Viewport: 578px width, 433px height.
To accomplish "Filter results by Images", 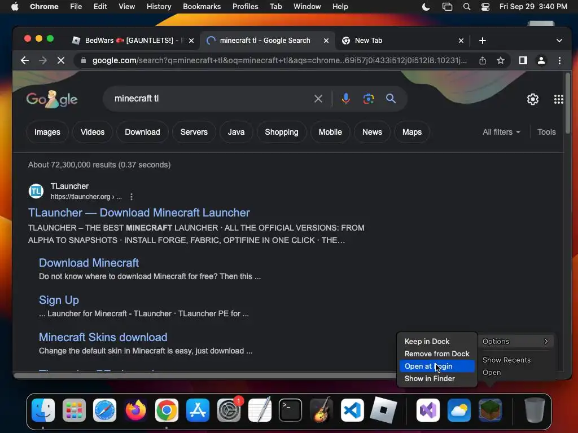I will point(47,132).
